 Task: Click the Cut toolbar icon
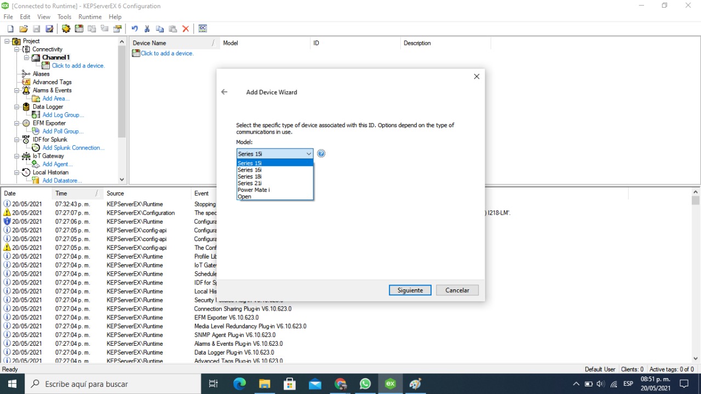tap(147, 28)
